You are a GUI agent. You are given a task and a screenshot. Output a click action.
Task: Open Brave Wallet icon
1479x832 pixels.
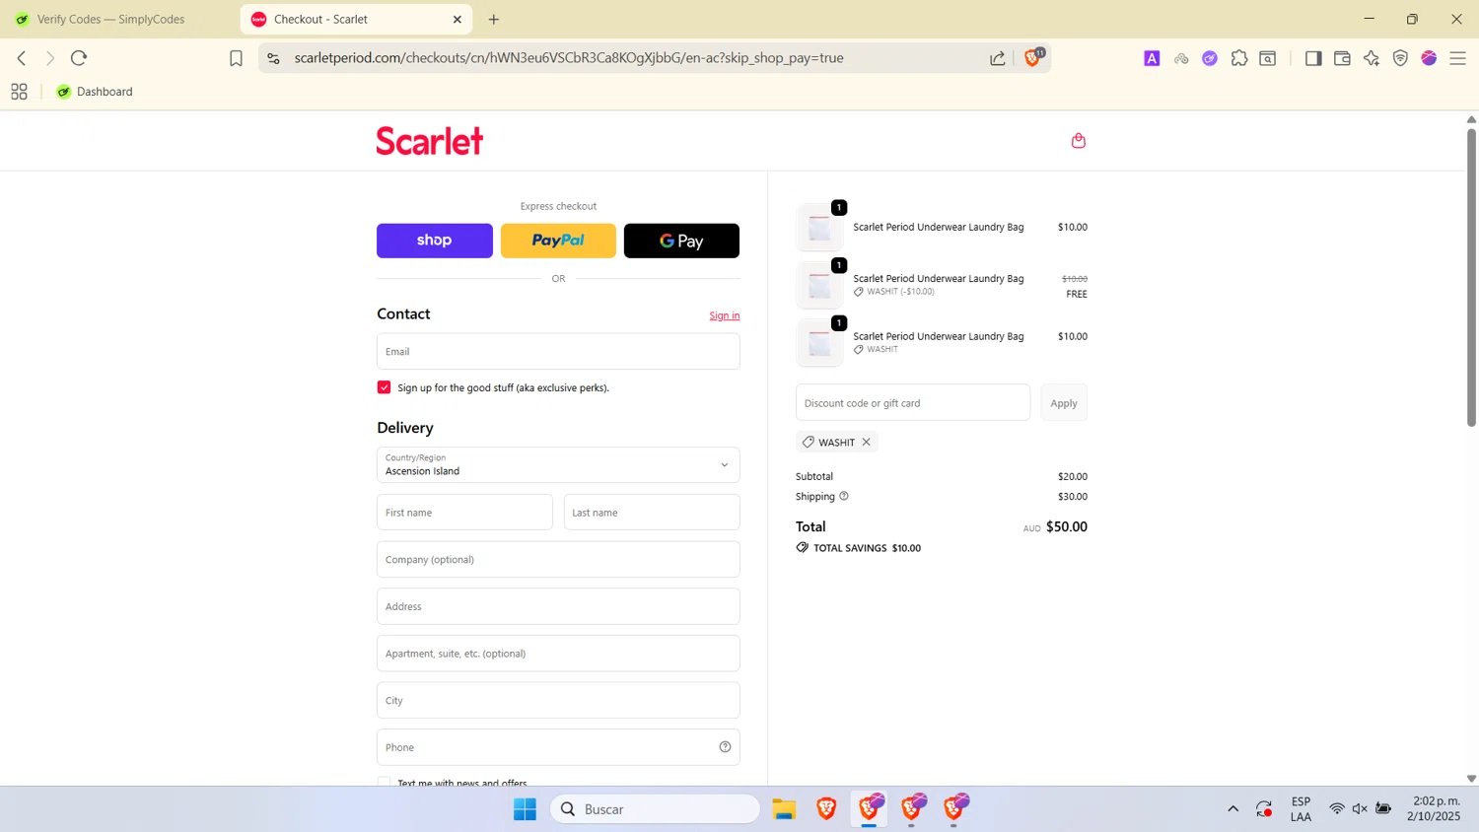(1342, 58)
